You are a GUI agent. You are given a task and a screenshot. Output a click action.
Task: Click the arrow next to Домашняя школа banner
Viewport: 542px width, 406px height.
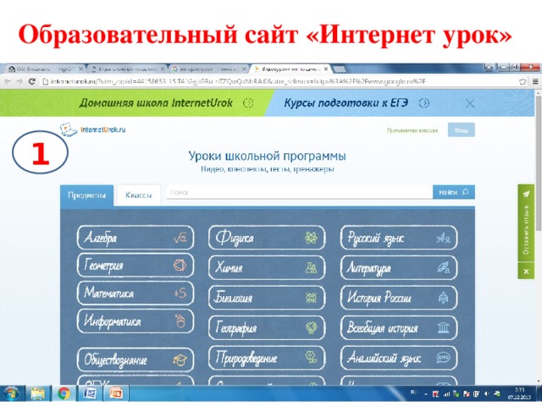coord(248,103)
